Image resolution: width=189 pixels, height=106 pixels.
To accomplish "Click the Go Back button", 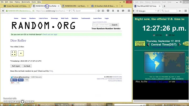I will click(27, 66).
